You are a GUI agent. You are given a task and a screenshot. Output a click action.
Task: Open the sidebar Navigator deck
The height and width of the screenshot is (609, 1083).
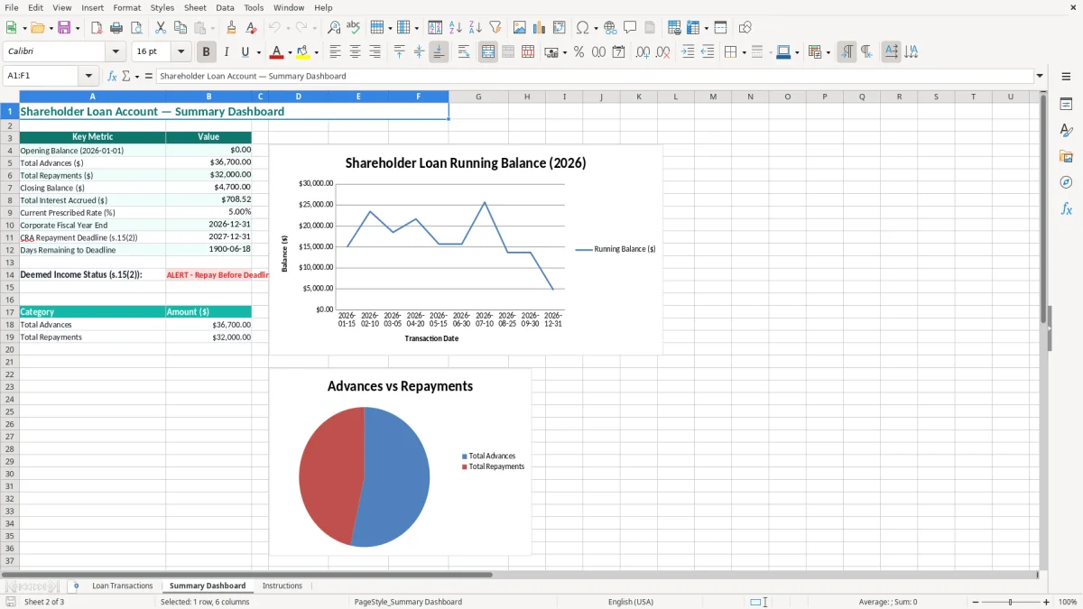1066,182
